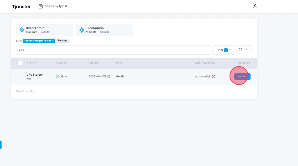Screen dimensions: 298x166
Task: Focus the Sök search field
Action: coord(113,50)
